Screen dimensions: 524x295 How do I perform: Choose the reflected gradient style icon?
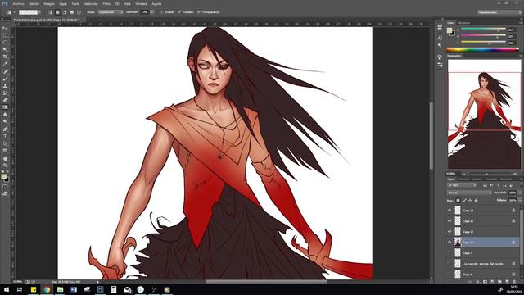coord(71,12)
